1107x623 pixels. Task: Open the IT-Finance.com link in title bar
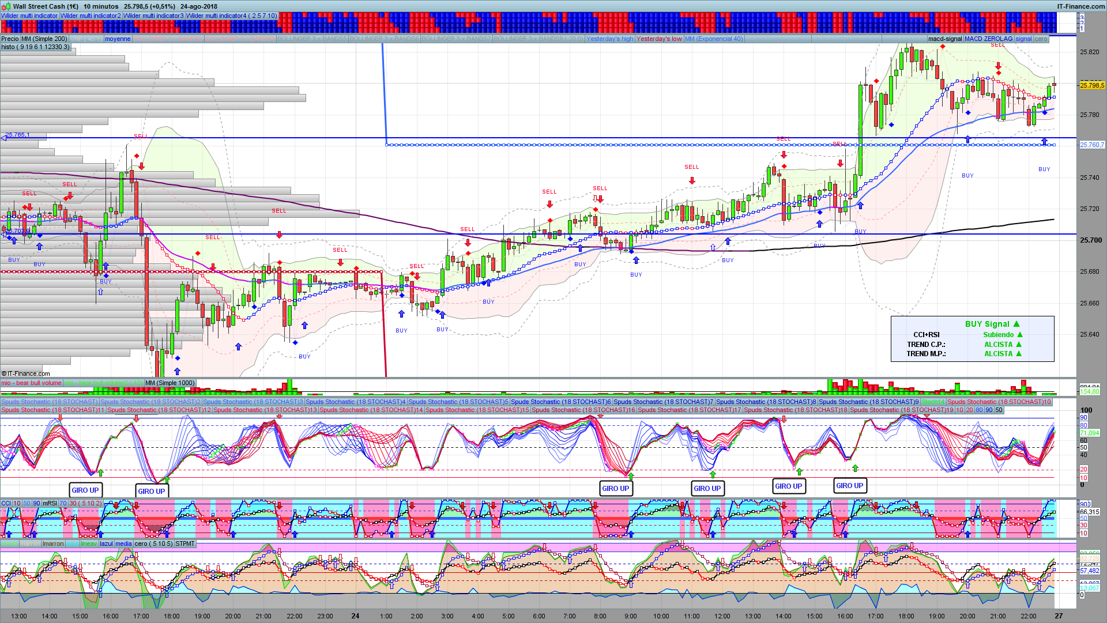(x=1081, y=6)
